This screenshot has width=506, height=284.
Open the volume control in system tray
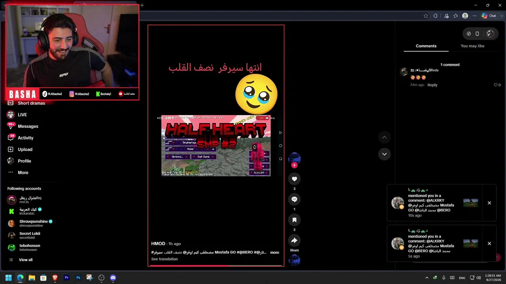478,278
